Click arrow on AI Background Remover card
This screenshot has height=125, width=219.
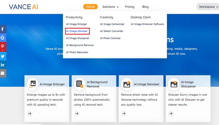(x=77, y=113)
